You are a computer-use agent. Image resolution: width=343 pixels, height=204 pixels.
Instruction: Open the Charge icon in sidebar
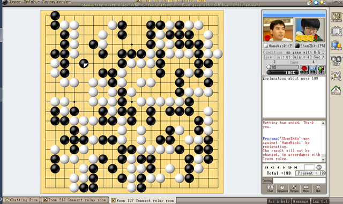point(336,45)
